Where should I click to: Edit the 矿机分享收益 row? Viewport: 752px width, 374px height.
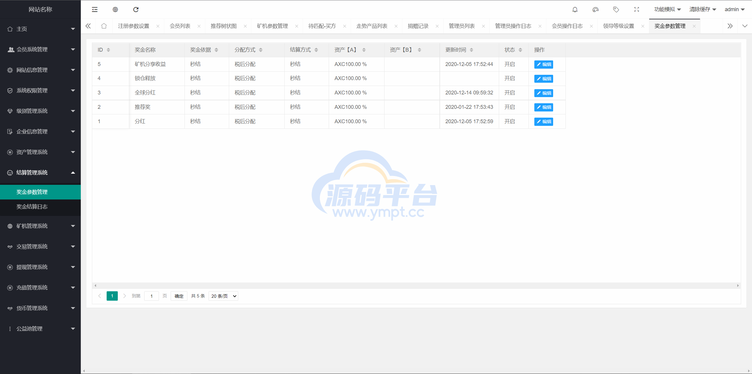point(543,64)
